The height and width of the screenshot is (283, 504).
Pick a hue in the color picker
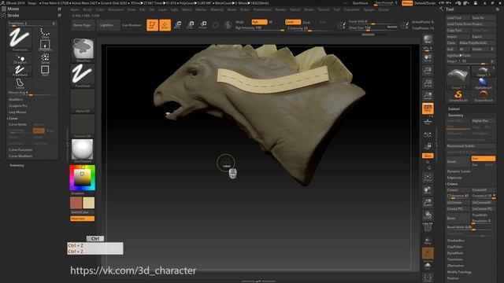tap(83, 178)
